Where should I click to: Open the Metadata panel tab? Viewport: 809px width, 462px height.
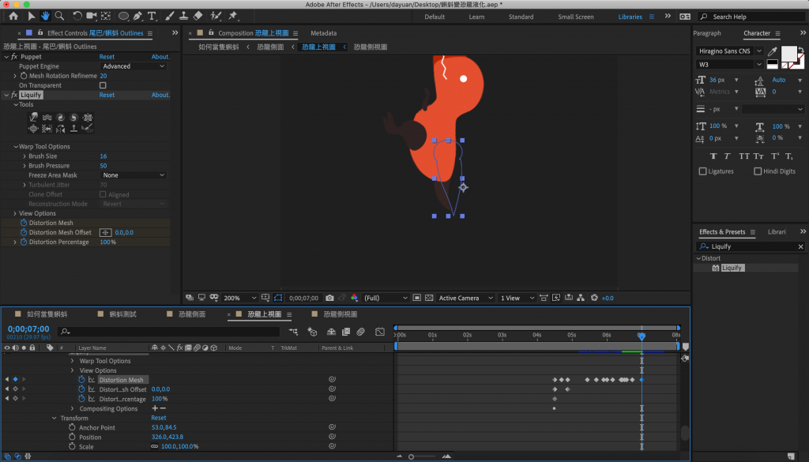point(323,33)
